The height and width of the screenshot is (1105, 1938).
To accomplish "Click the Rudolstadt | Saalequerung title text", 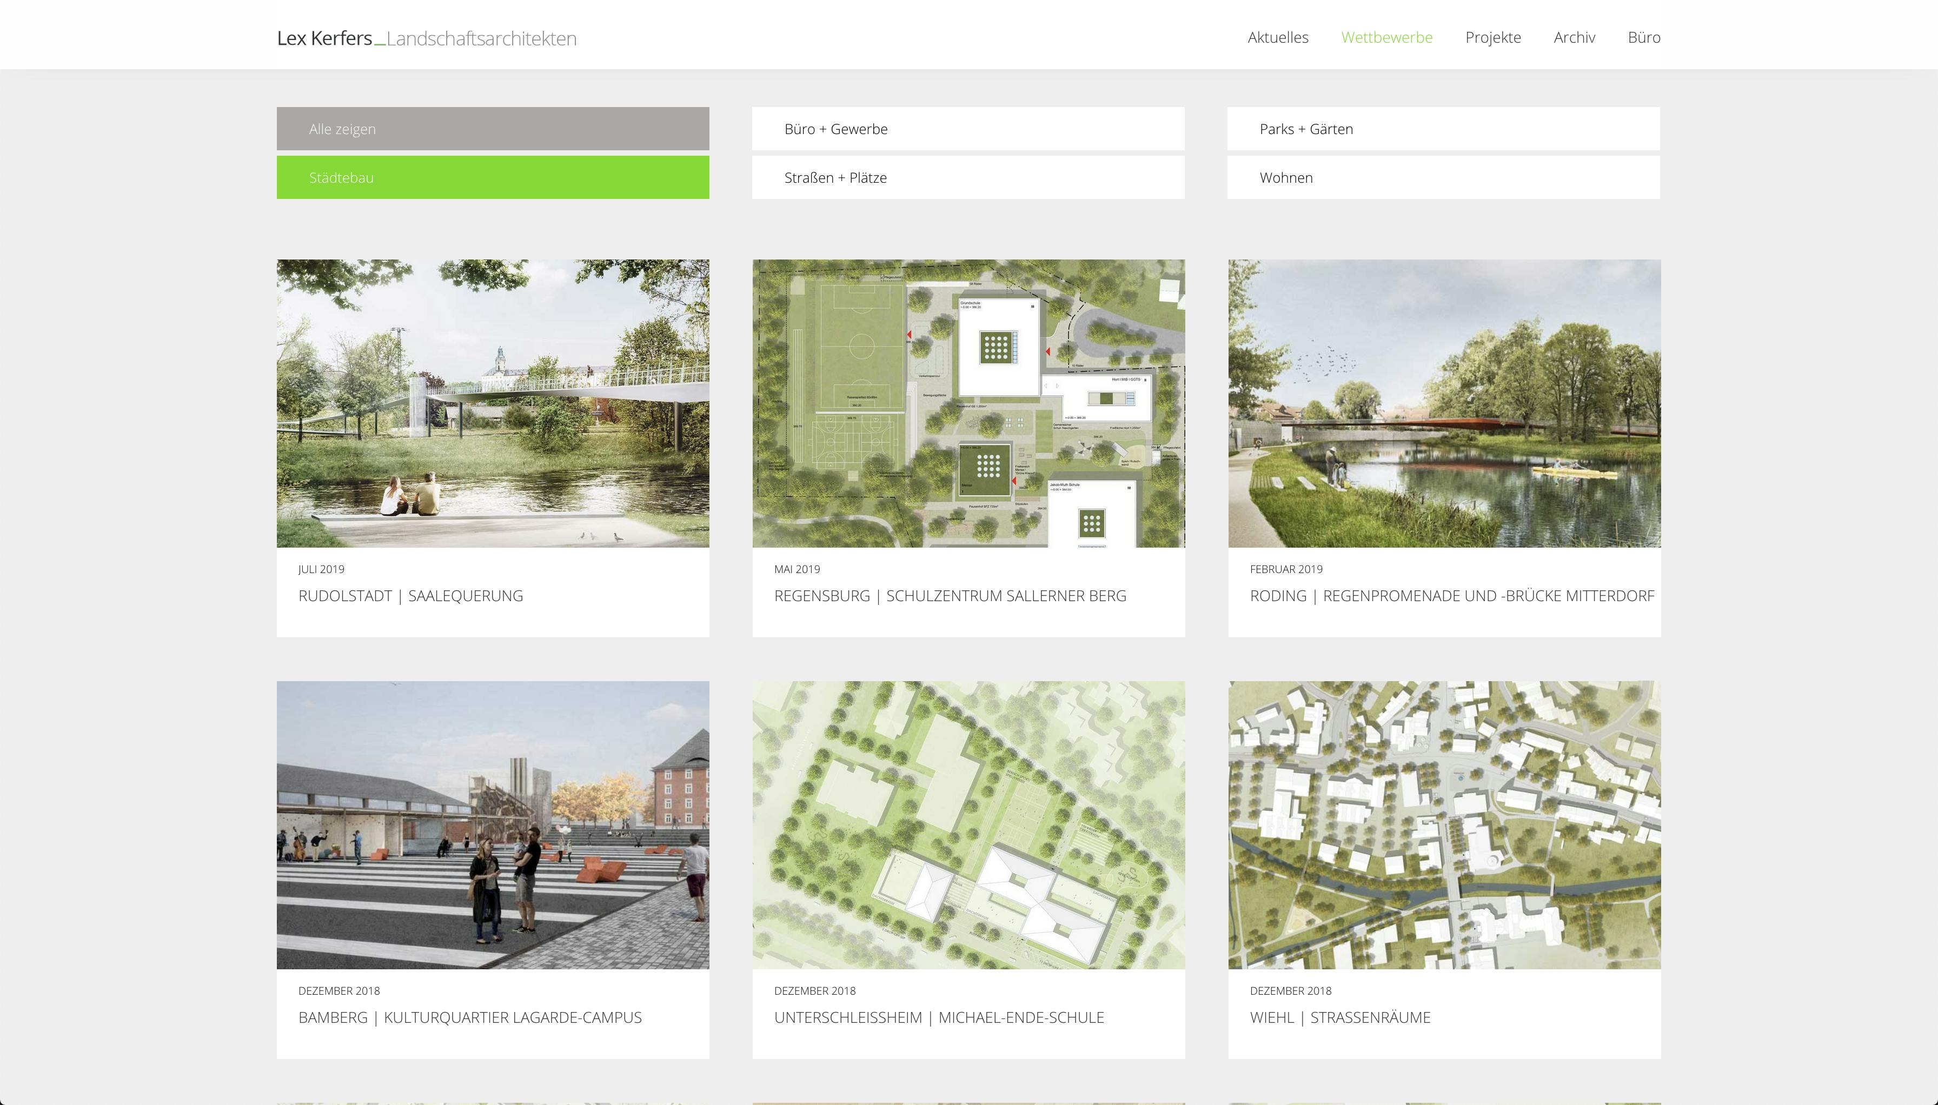I will (x=410, y=596).
